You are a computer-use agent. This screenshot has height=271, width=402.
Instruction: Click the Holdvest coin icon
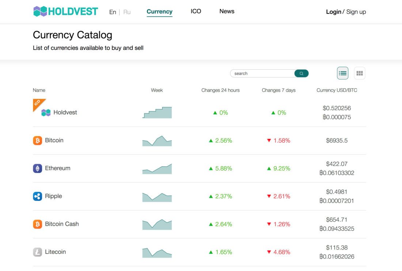(x=46, y=113)
